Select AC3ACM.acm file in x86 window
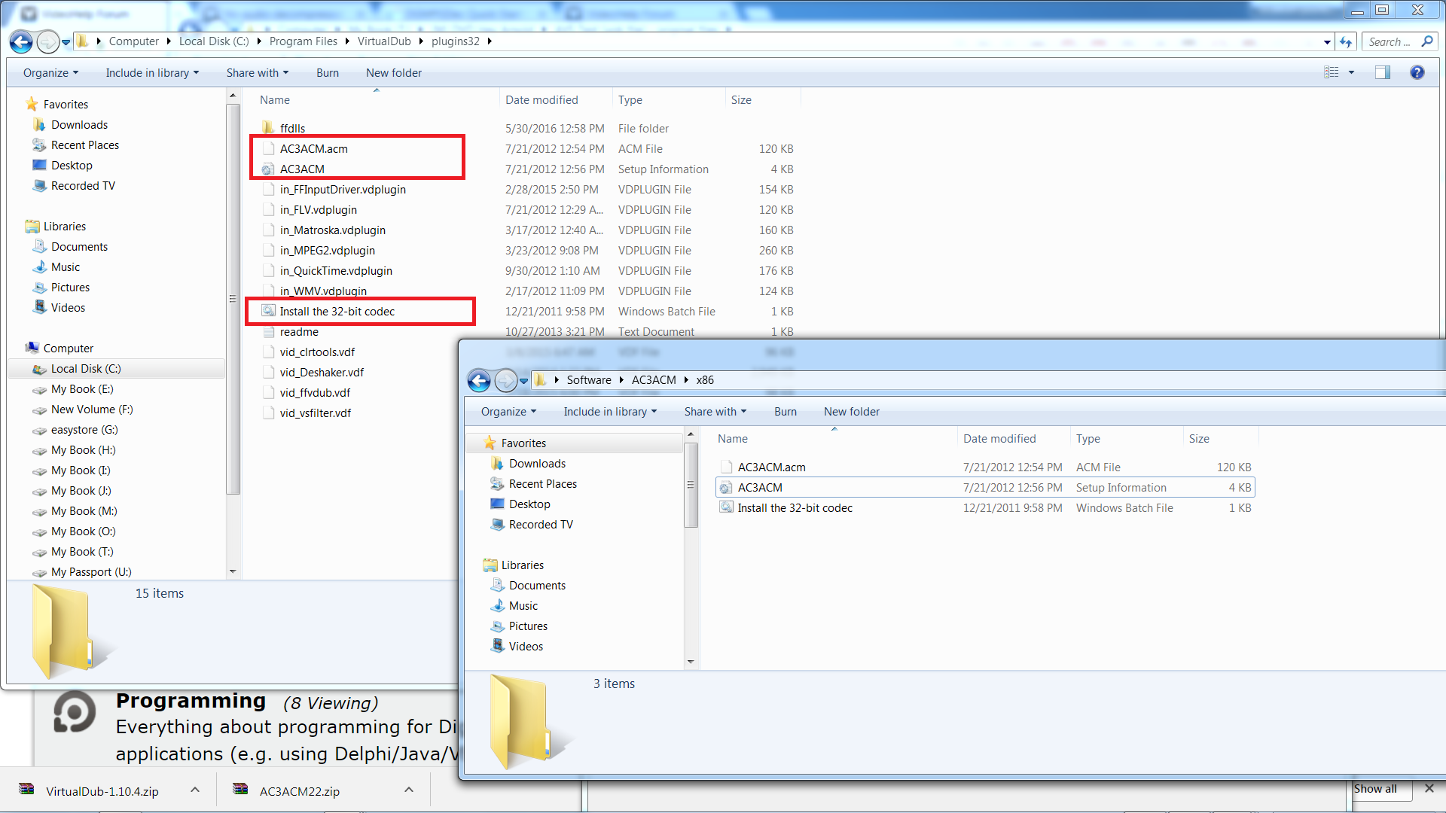Screen dimensions: 1446x813 tap(771, 467)
